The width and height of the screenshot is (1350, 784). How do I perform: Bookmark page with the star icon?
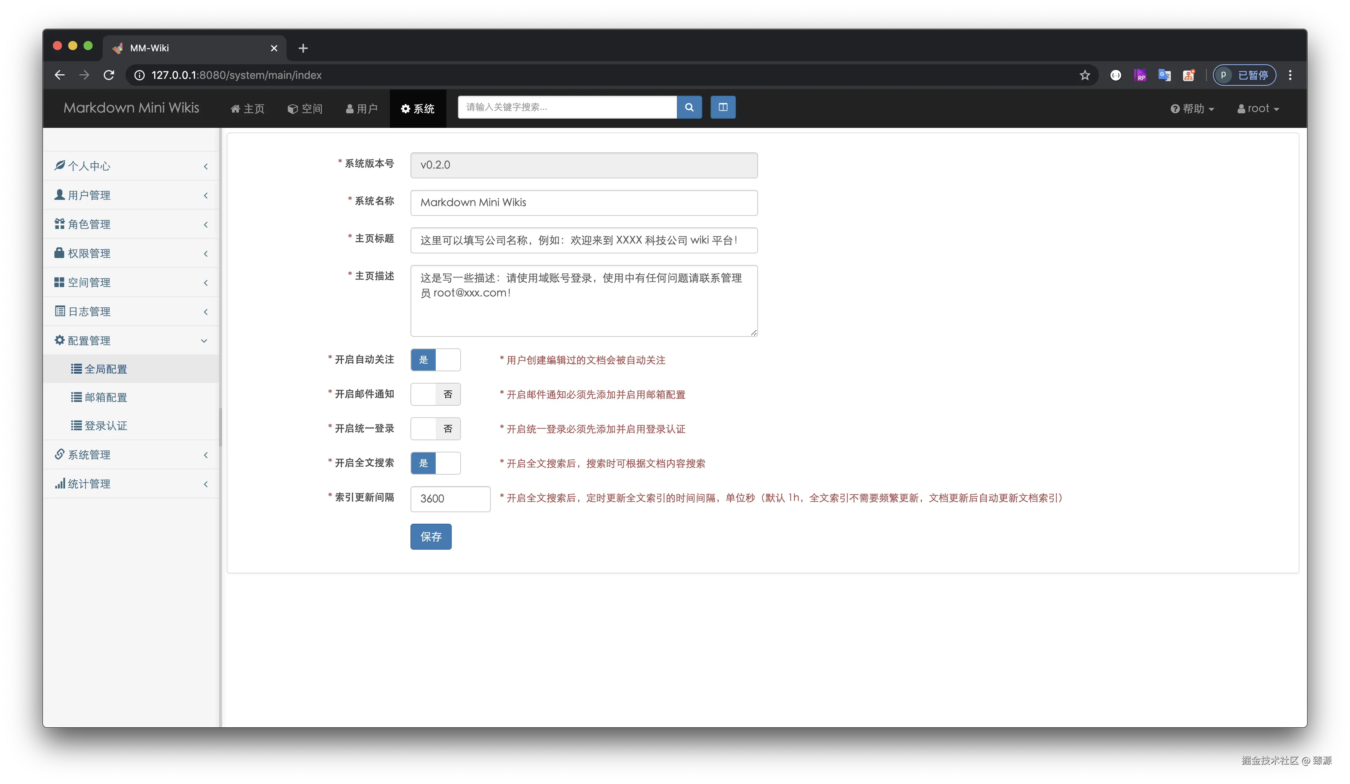[1085, 75]
